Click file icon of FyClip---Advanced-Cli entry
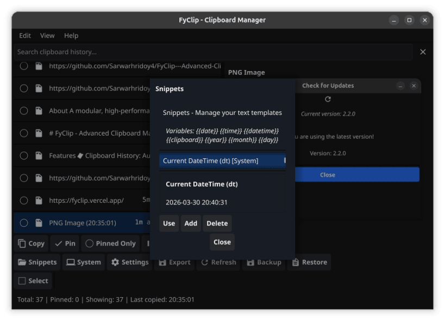The image size is (445, 321). (39, 66)
